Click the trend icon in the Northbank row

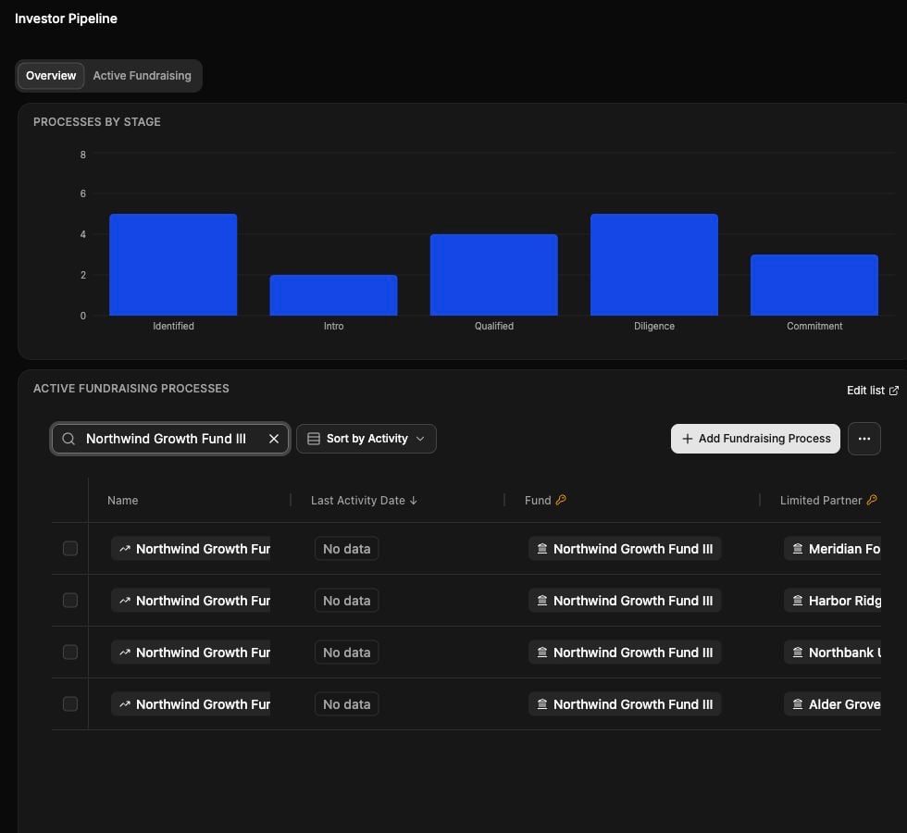pos(124,653)
